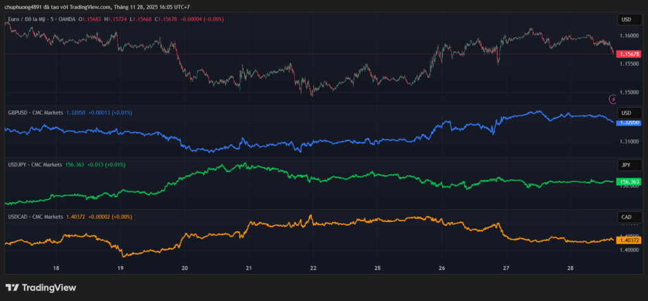Open the JPY currency selector
The width and height of the screenshot is (648, 301).
626,164
